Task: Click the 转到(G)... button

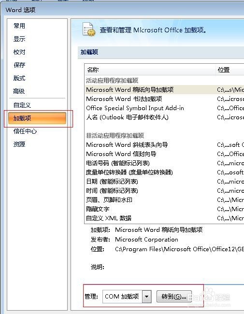Action: (x=174, y=297)
